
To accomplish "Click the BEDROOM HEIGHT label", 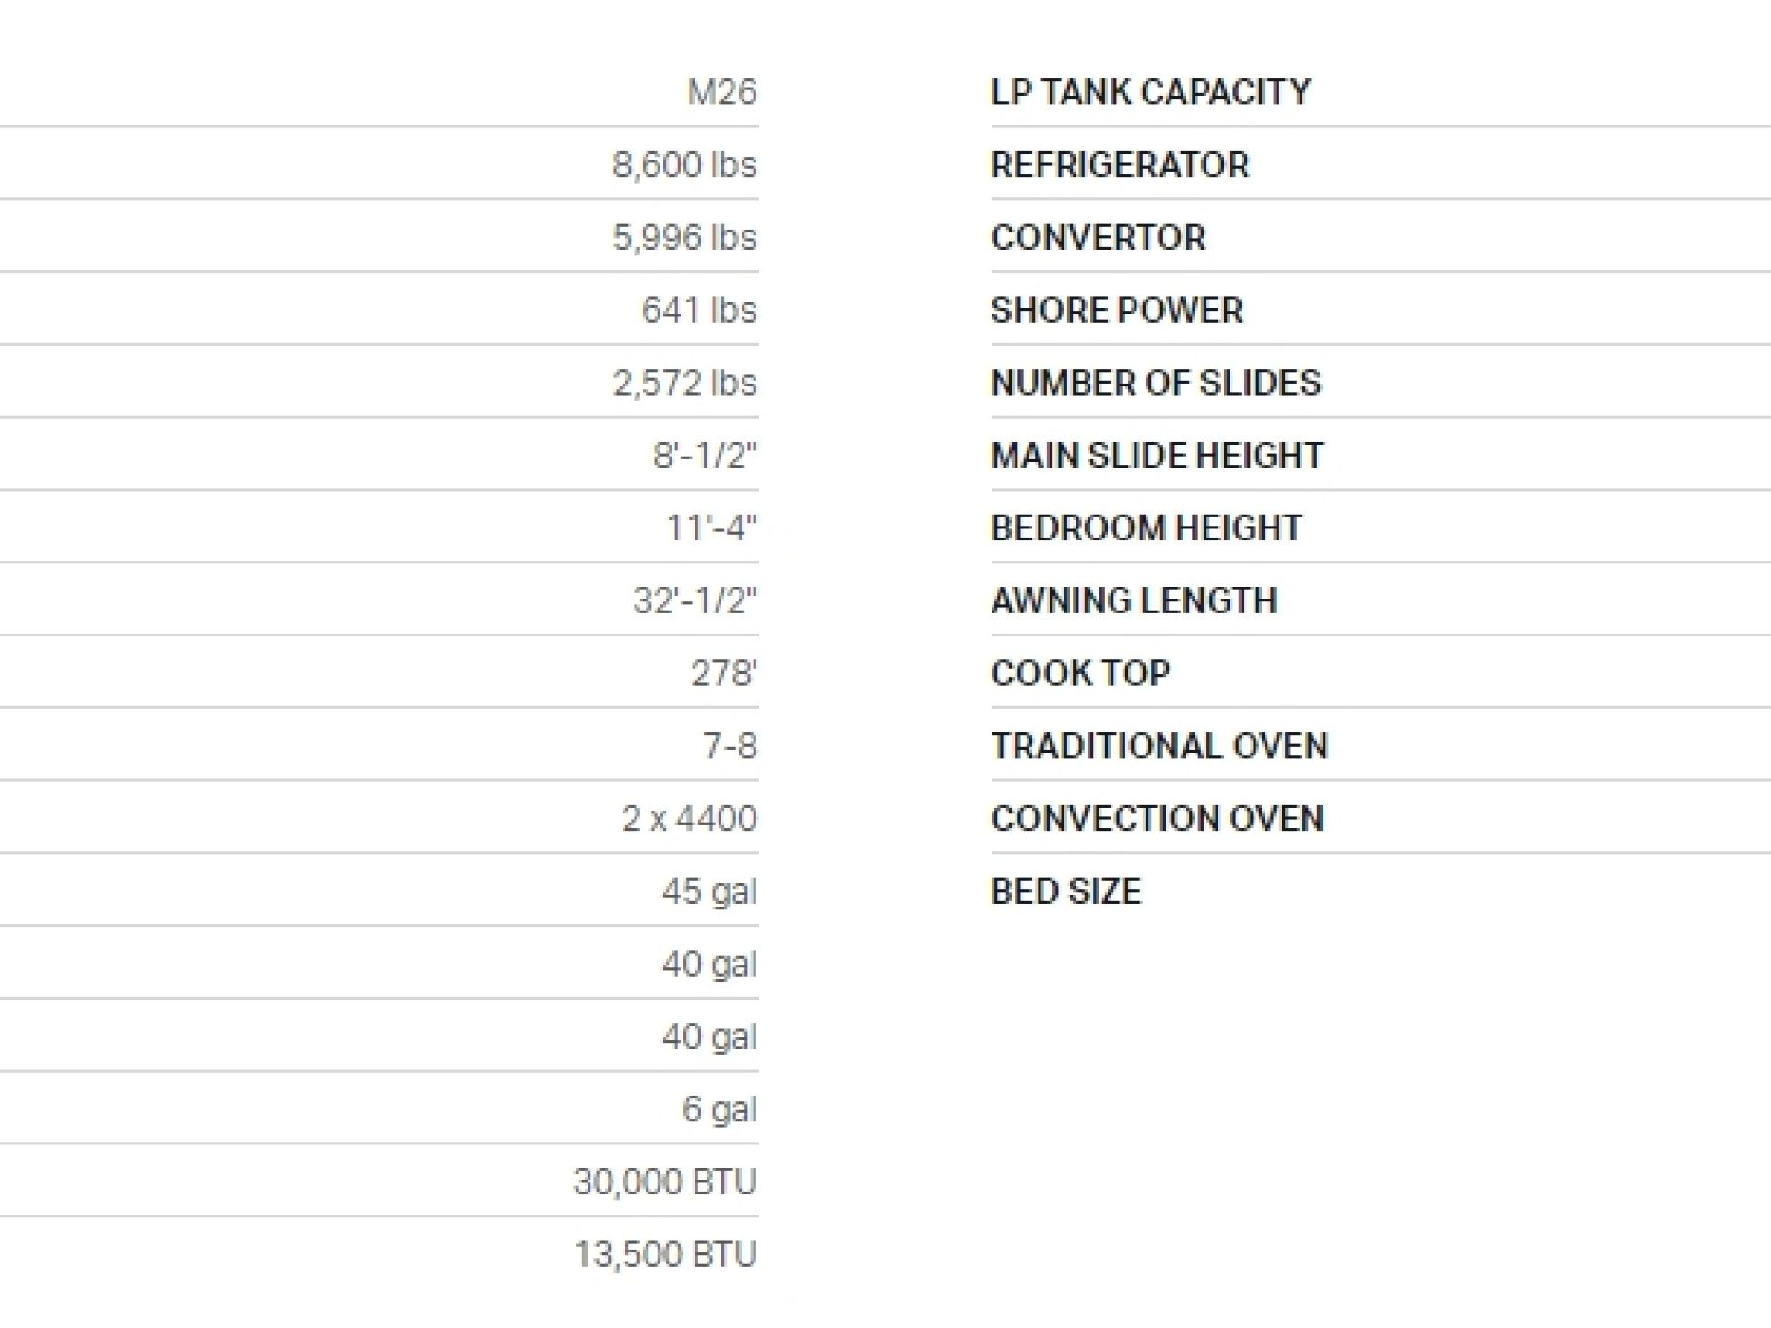I will tap(1147, 528).
